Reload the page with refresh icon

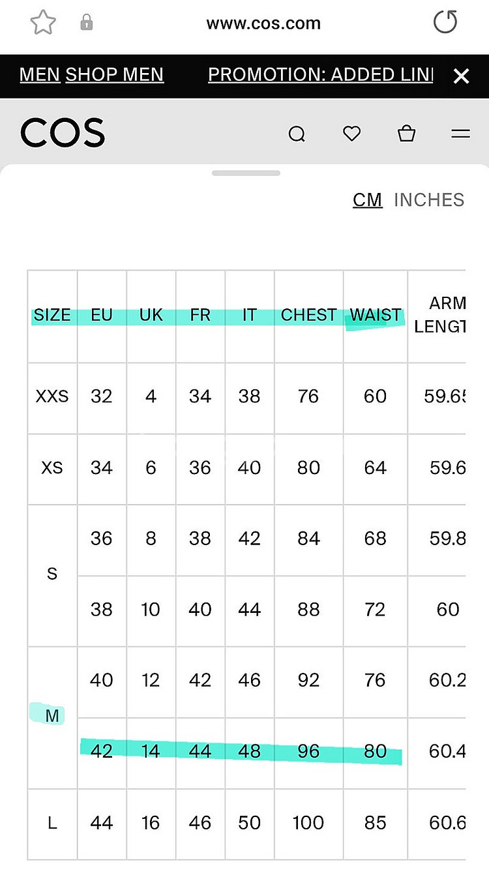pos(445,23)
